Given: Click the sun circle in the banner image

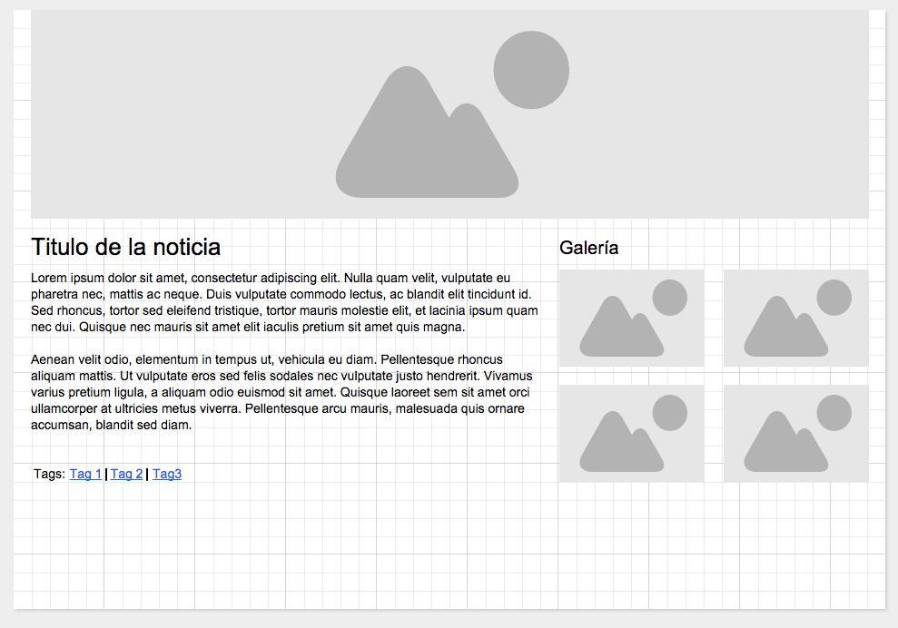Looking at the screenshot, I should (531, 69).
